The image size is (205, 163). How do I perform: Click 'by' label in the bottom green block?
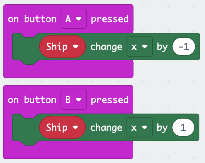[162, 128]
